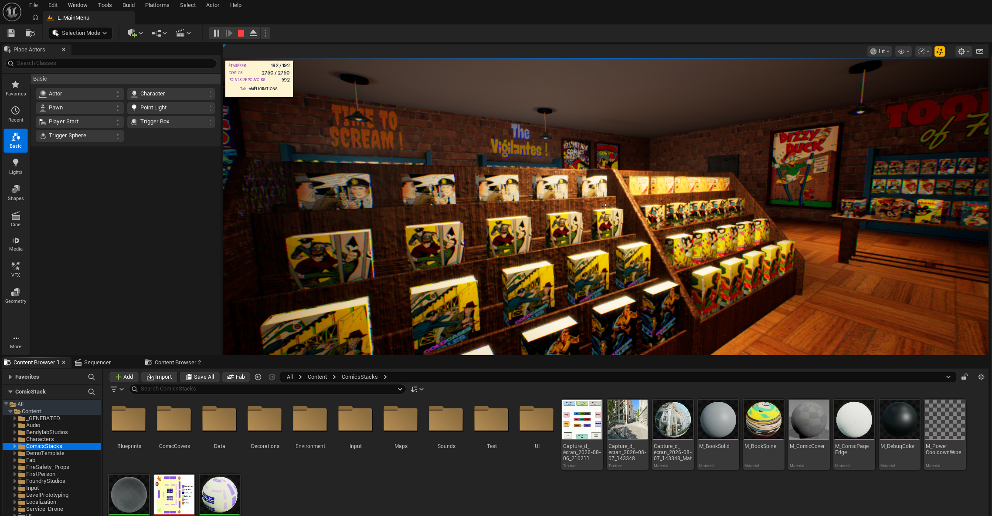Viewport: 992px width, 516px height.
Task: Save the level with the floppy disk icon
Action: pyautogui.click(x=11, y=33)
